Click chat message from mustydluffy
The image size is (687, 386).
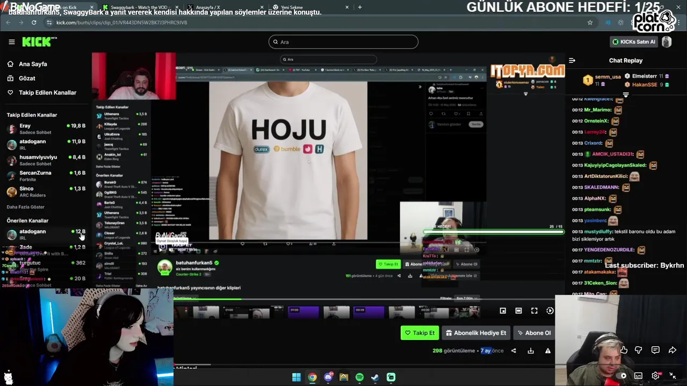point(624,235)
